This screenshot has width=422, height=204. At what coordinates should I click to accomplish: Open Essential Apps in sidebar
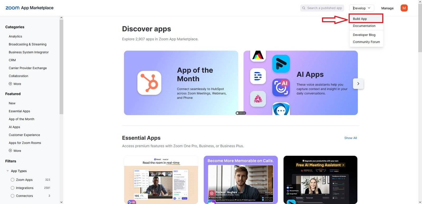coord(19,111)
